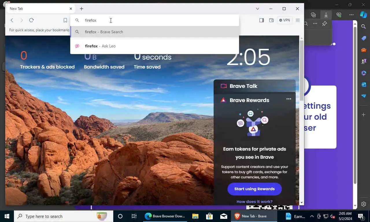370x222 pixels.
Task: Open Task View on the taskbar
Action: pyautogui.click(x=134, y=216)
